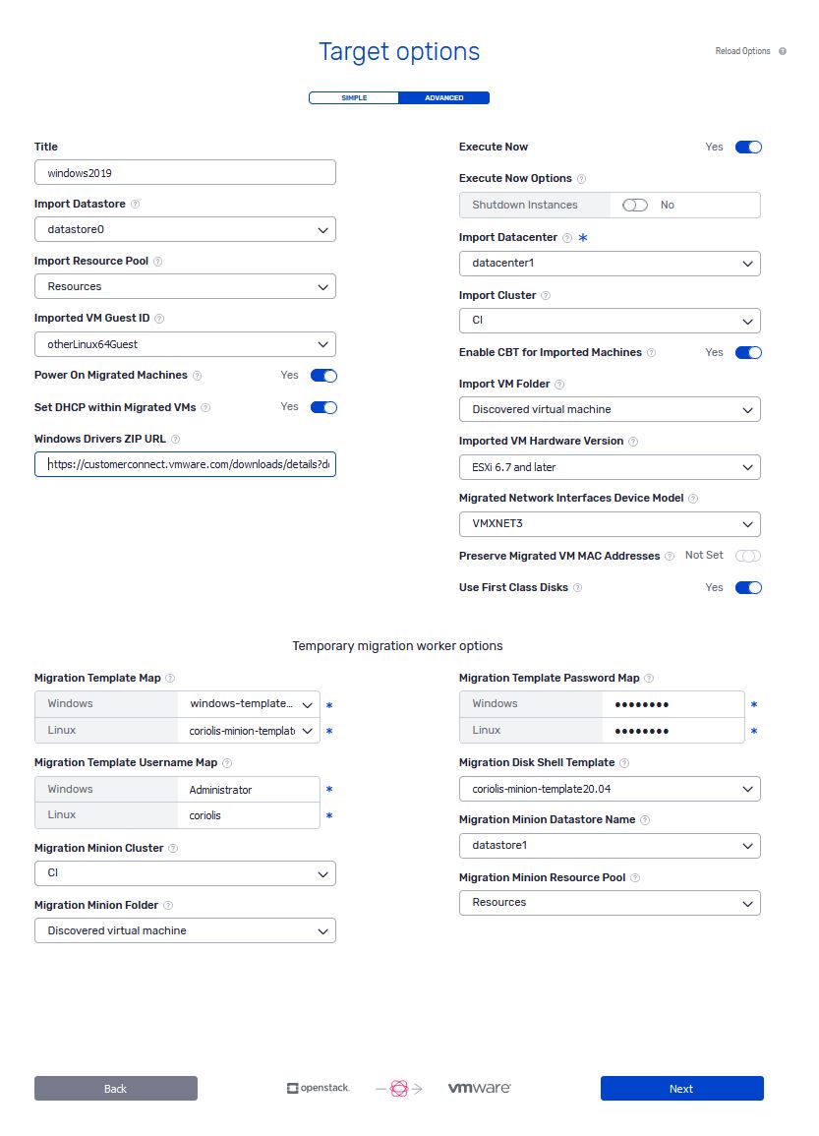Switch to the Simple tab
This screenshot has width=819, height=1136.
tap(354, 97)
